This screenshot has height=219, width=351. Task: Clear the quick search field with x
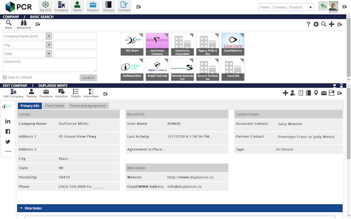[311, 7]
